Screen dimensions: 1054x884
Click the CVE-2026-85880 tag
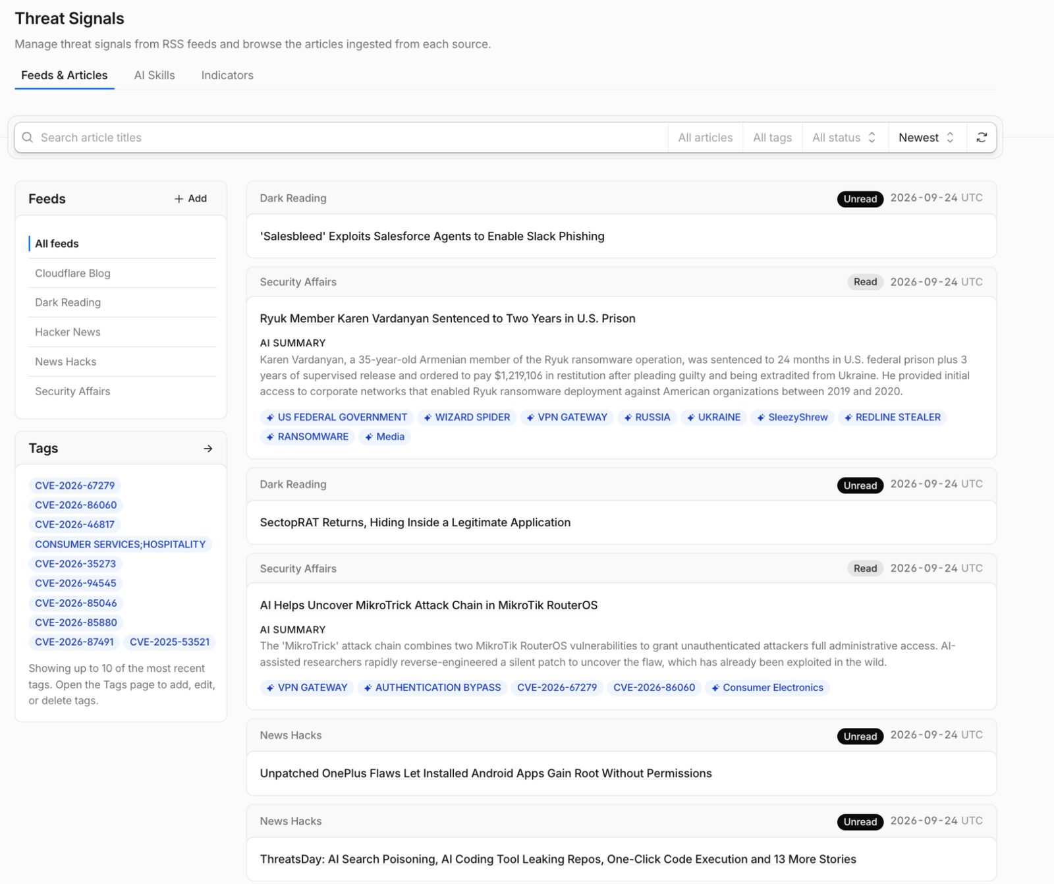[x=76, y=622]
